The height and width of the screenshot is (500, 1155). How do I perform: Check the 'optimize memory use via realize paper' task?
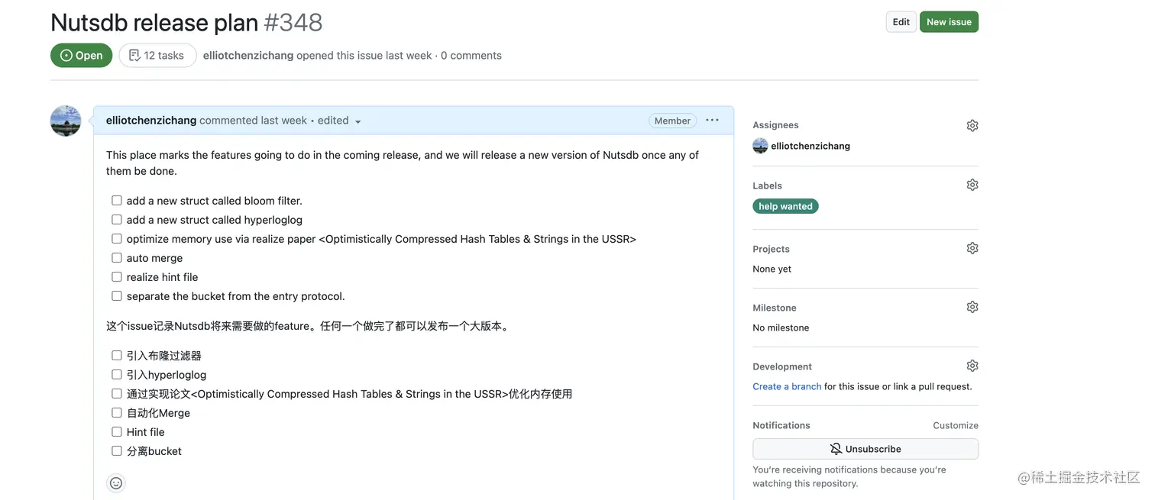(x=117, y=239)
